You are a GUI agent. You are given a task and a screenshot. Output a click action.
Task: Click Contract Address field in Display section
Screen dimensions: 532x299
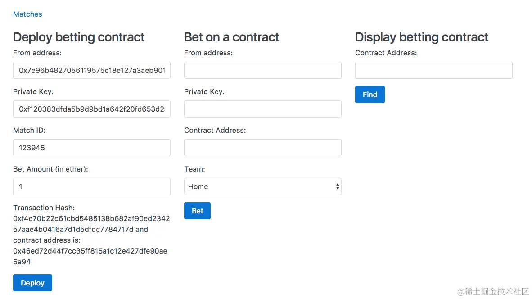click(433, 70)
